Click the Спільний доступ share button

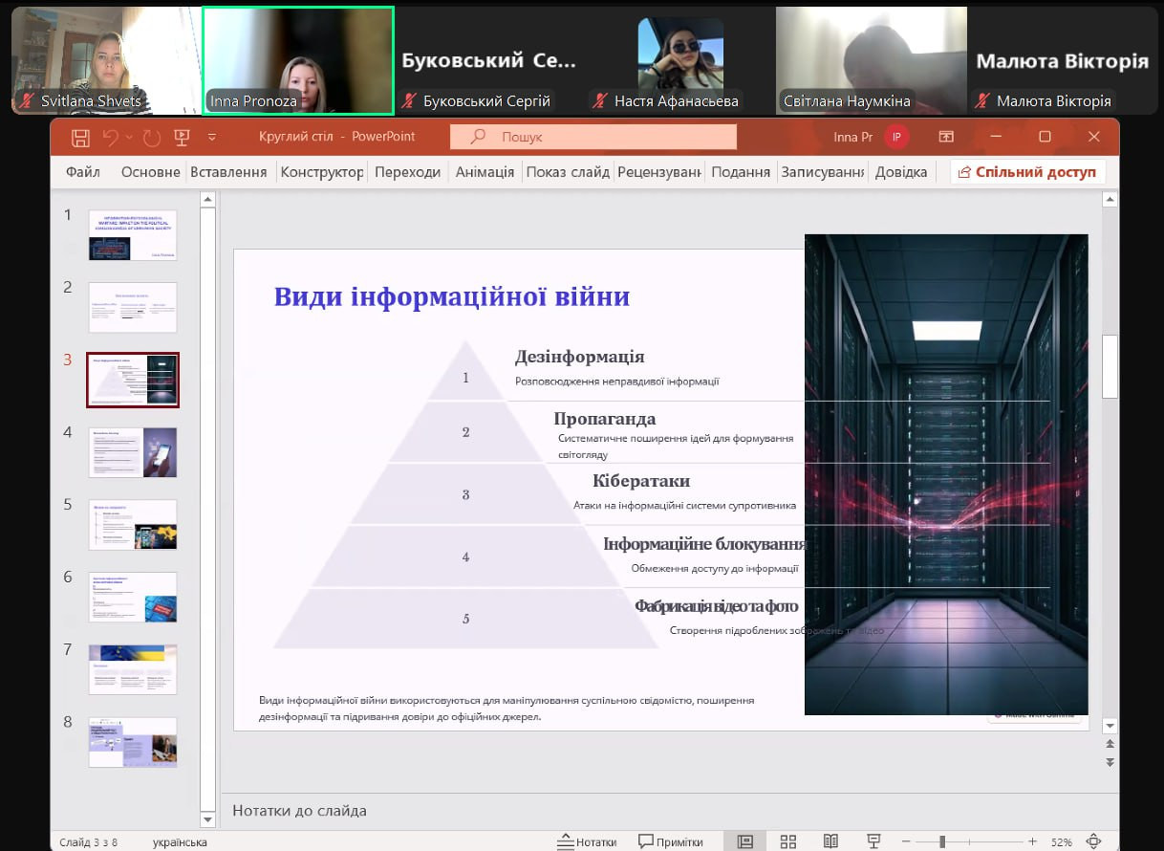[1027, 172]
